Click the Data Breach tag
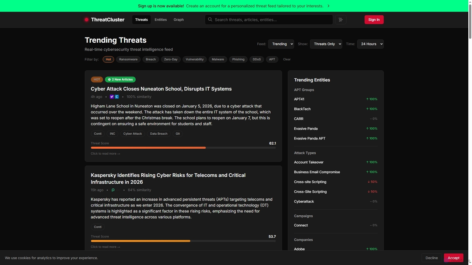 159,134
